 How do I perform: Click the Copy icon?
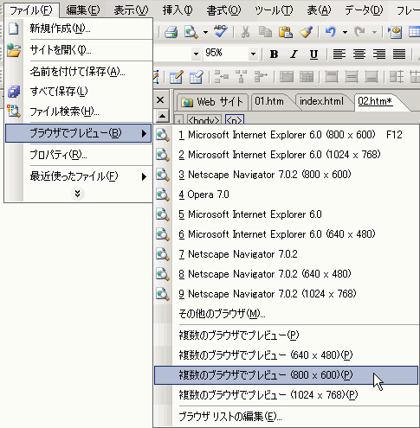(x=265, y=32)
